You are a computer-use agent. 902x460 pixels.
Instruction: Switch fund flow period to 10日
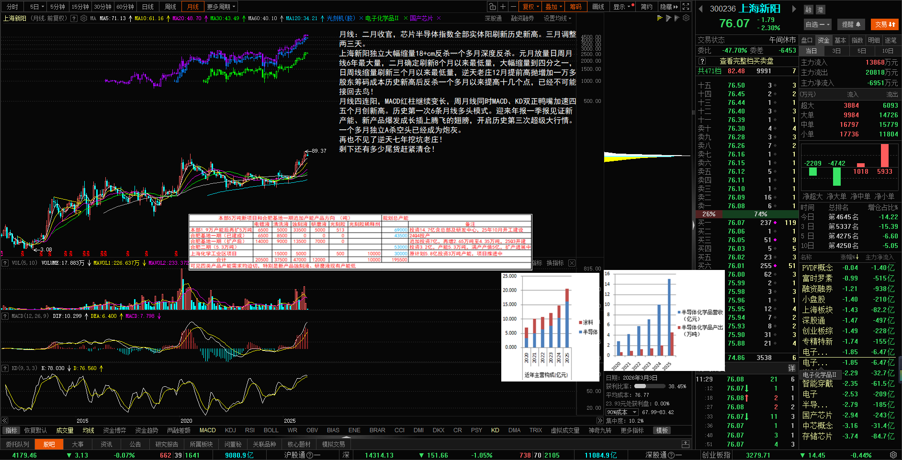[x=888, y=51]
